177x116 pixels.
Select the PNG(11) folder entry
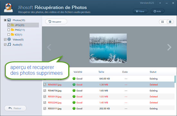(20, 30)
